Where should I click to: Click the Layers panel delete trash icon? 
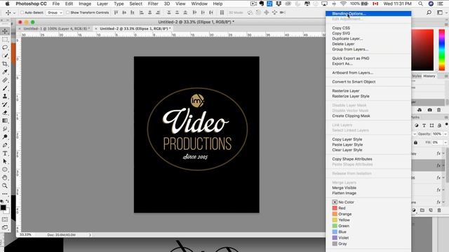pyautogui.click(x=439, y=210)
